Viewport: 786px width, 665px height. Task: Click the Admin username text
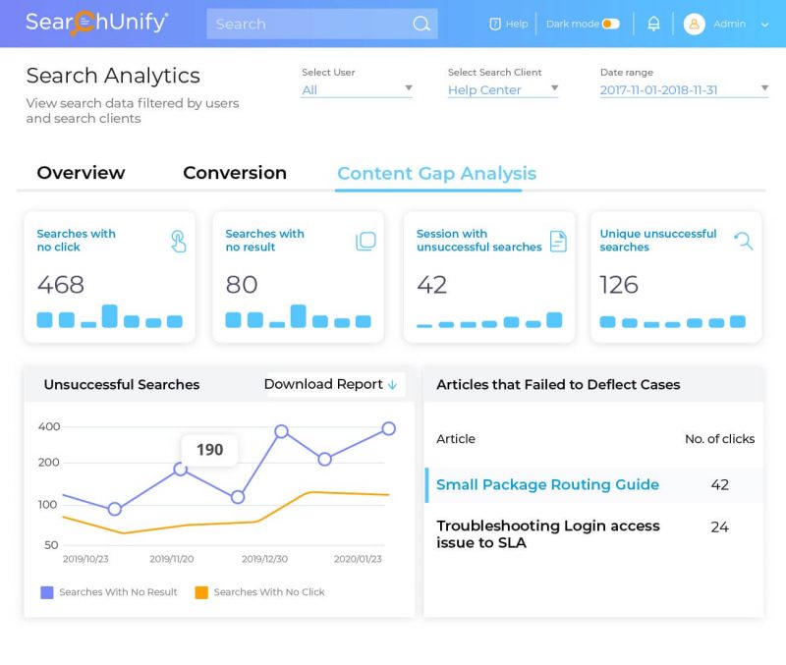tap(729, 24)
